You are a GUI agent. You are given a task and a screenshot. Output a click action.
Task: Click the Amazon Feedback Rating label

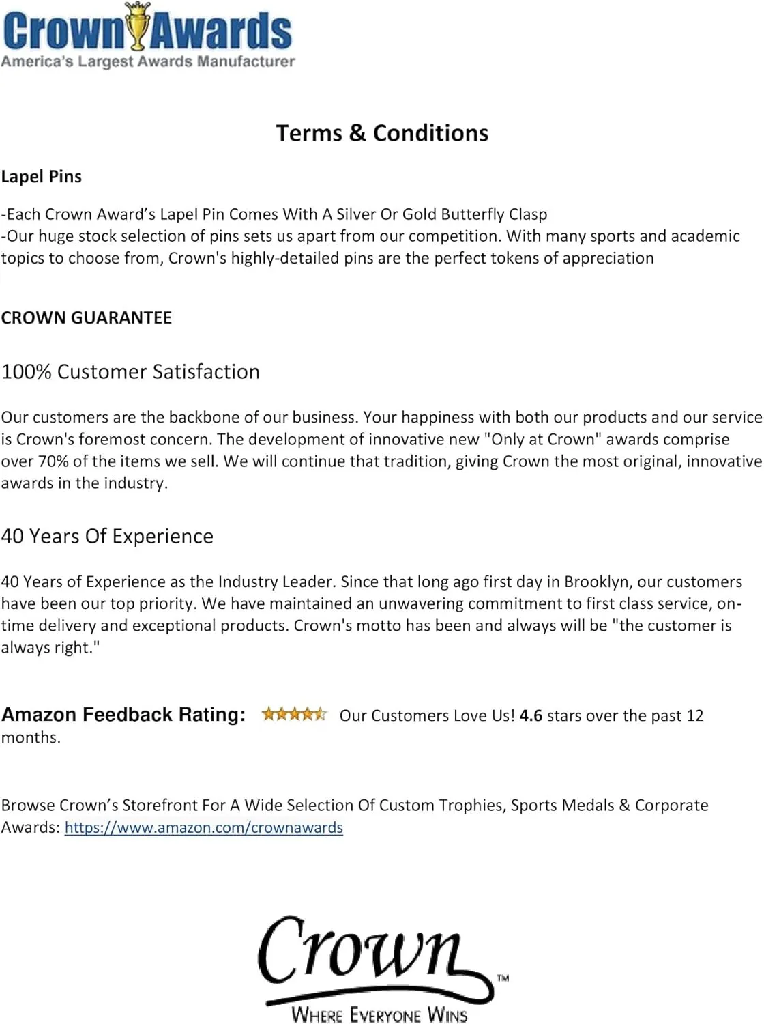tap(123, 715)
